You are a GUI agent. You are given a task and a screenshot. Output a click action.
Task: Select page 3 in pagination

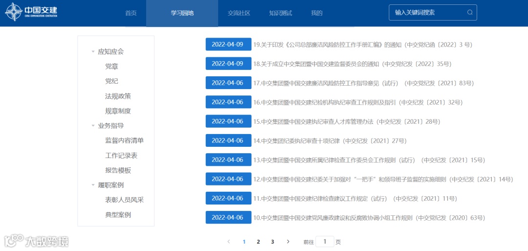(273, 242)
